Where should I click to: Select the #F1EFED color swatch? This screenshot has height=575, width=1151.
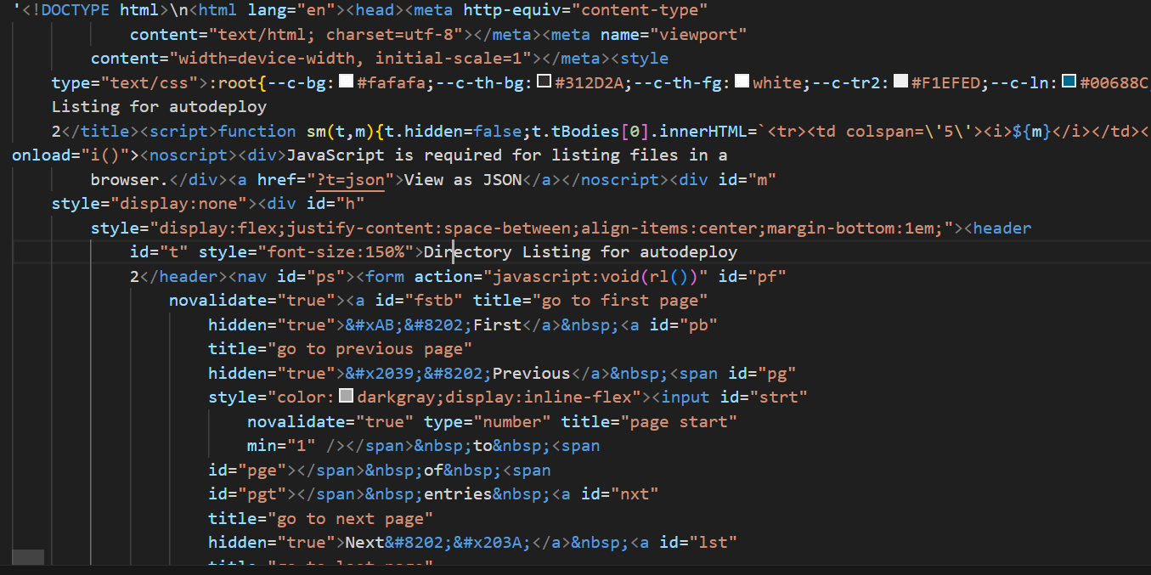[900, 82]
